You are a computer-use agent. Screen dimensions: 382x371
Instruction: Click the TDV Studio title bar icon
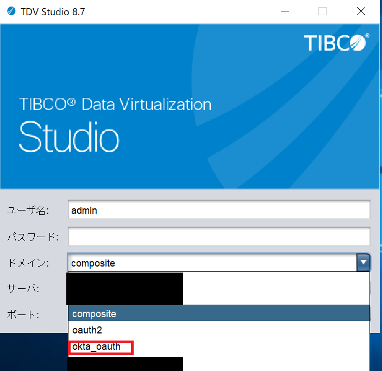point(11,11)
